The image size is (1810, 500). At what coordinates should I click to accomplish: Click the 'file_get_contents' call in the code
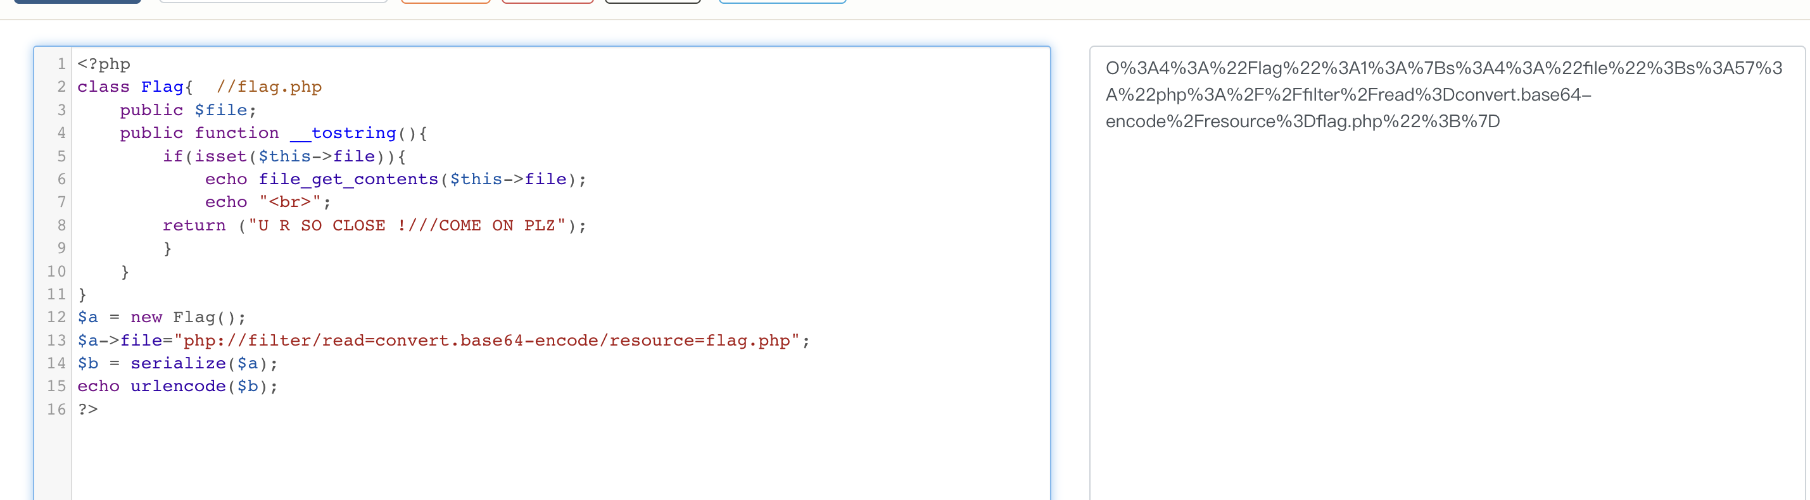[348, 179]
